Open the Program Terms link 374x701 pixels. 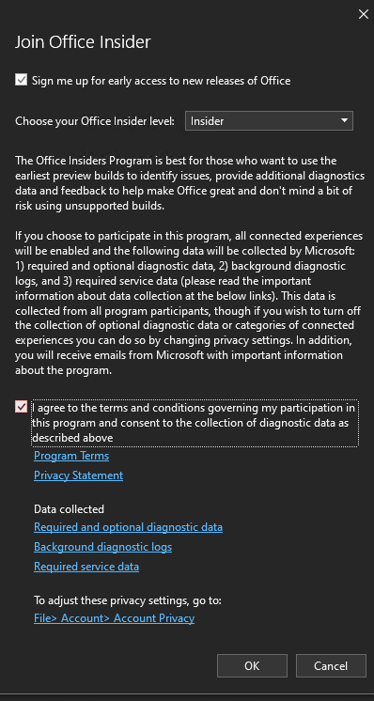[x=71, y=456]
